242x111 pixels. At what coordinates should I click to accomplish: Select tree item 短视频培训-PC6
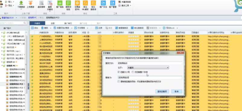16,88
